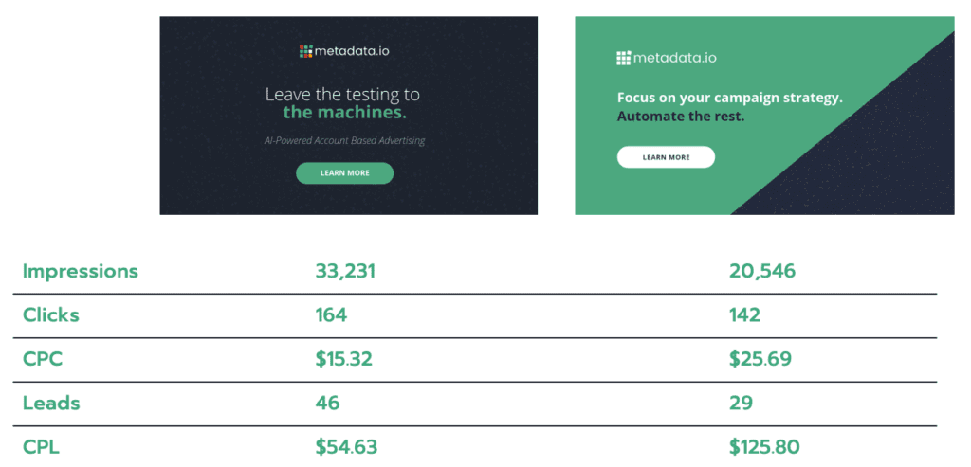This screenshot has width=971, height=467.
Task: Click the $54.63 CPL value
Action: (346, 447)
